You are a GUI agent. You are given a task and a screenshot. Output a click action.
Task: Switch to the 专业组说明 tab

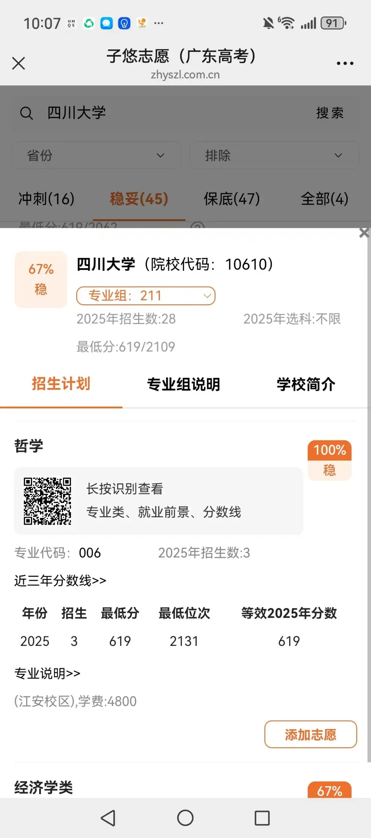[x=183, y=384]
